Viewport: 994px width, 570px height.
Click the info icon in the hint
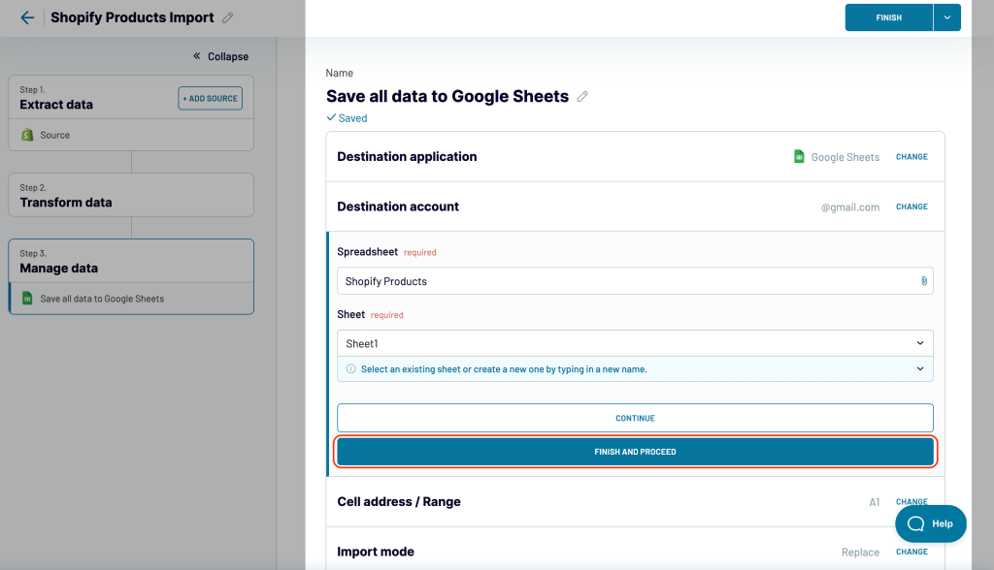tap(350, 368)
